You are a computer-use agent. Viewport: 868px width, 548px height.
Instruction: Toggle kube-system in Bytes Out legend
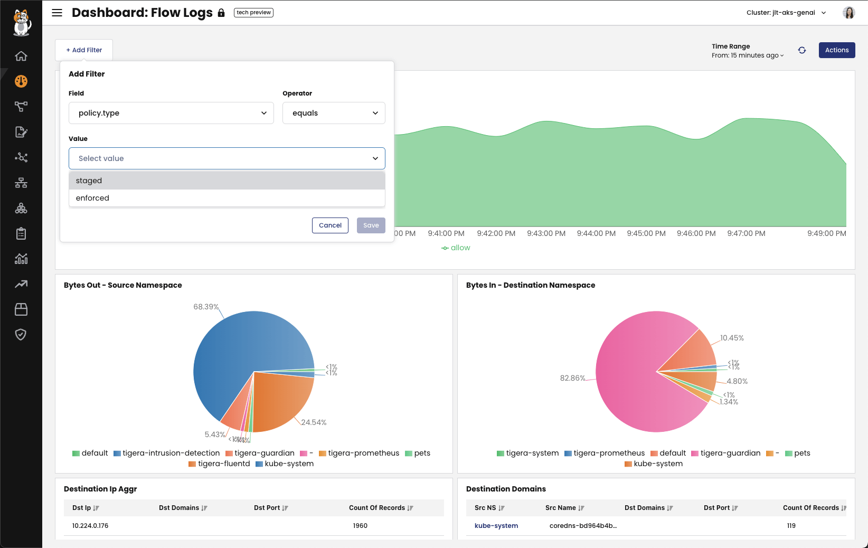[285, 464]
